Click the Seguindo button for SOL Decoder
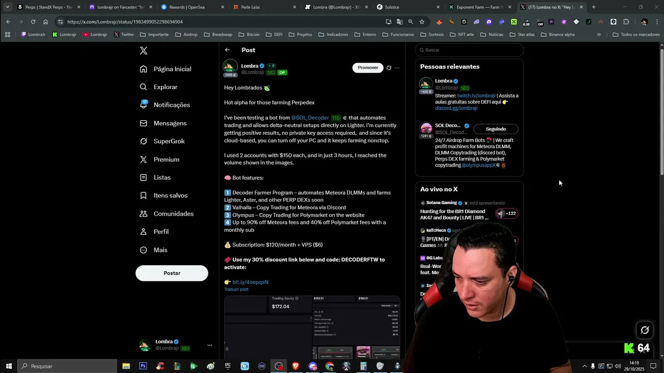664x373 pixels. click(x=495, y=129)
